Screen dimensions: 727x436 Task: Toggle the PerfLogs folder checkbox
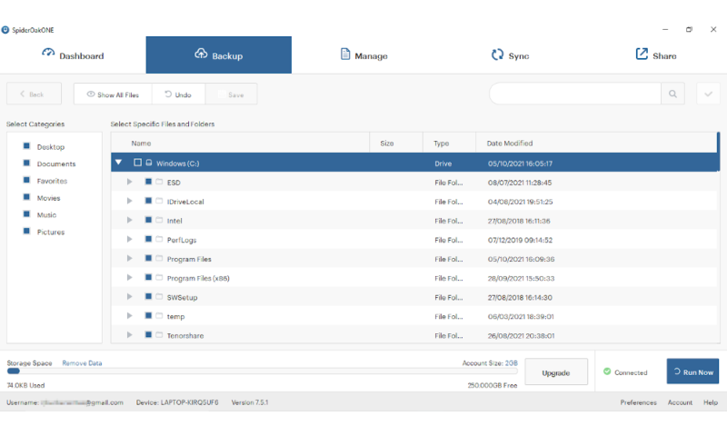[x=148, y=239]
